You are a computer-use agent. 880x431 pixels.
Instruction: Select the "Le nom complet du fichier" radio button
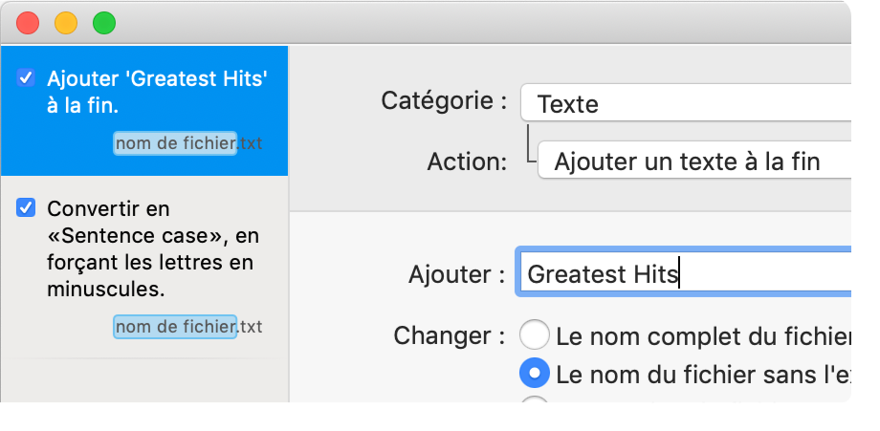(534, 335)
